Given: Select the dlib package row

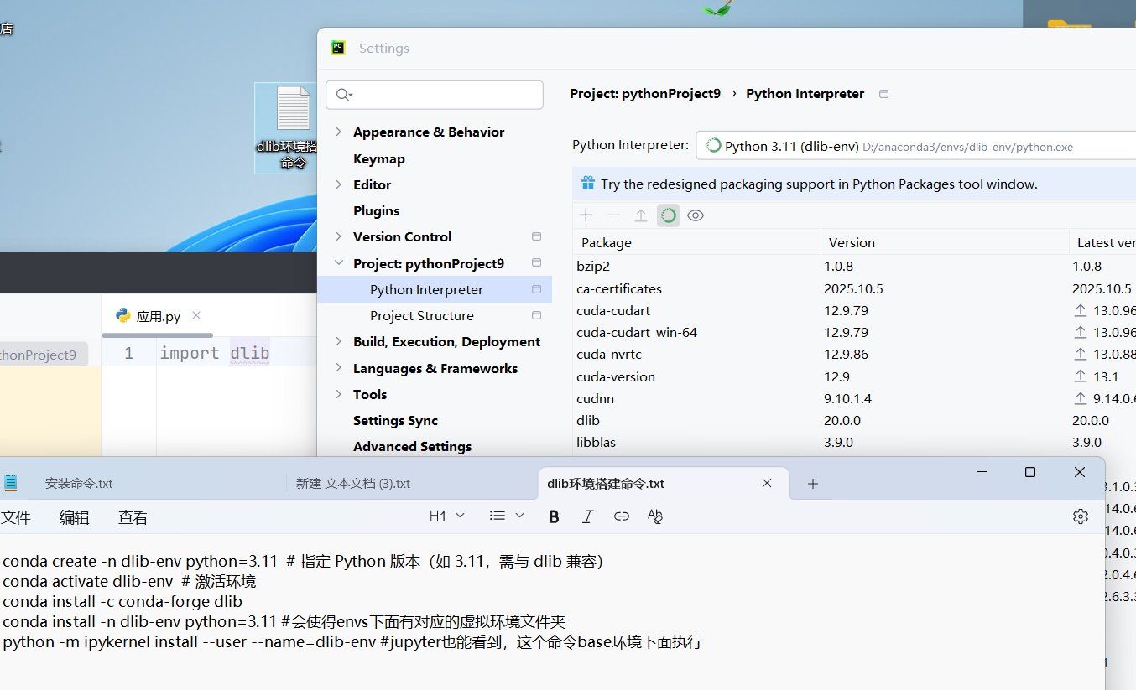Looking at the screenshot, I should pos(854,420).
